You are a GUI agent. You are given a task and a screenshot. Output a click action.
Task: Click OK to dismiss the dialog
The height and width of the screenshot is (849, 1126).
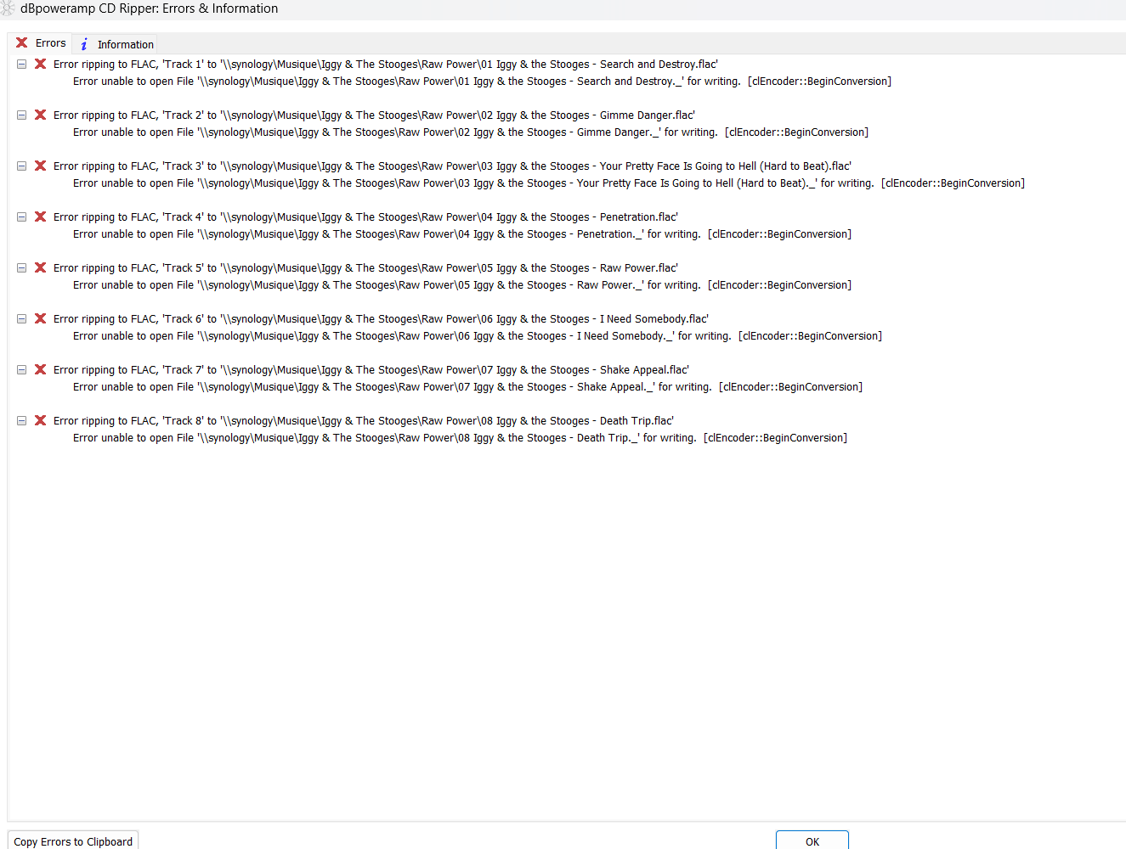click(812, 841)
